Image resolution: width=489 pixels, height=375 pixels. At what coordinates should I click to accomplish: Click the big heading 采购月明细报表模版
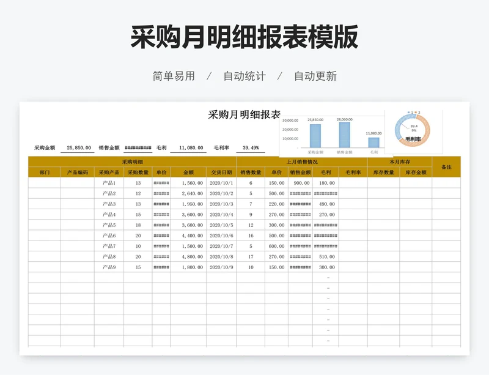pyautogui.click(x=244, y=37)
